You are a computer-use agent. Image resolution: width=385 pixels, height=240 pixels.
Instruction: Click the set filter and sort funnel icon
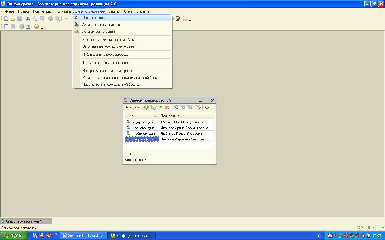point(176,107)
